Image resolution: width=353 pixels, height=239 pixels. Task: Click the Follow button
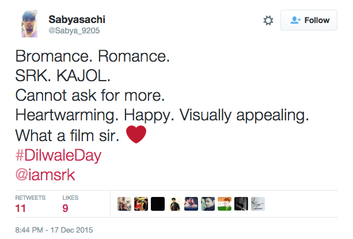pos(310,20)
